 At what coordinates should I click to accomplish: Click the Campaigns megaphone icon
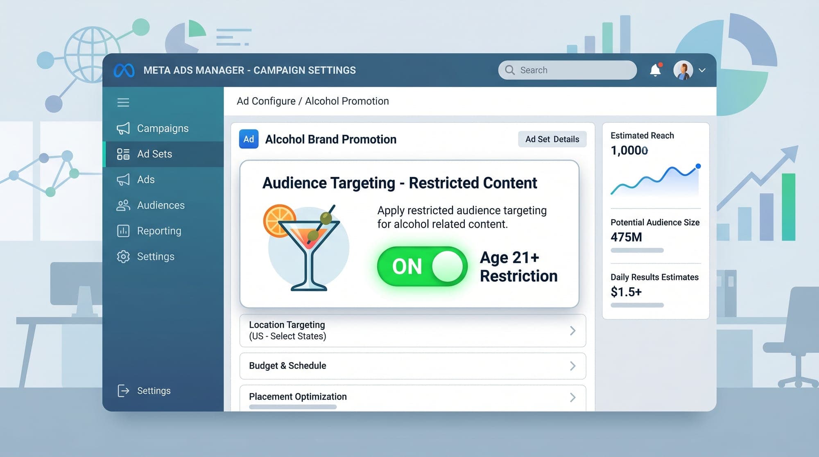tap(123, 128)
